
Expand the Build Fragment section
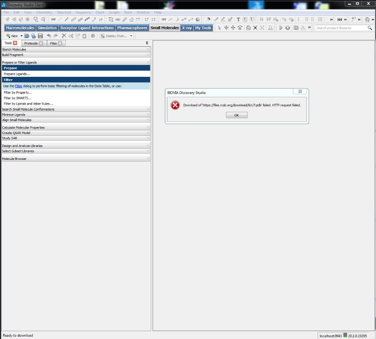(x=76, y=55)
